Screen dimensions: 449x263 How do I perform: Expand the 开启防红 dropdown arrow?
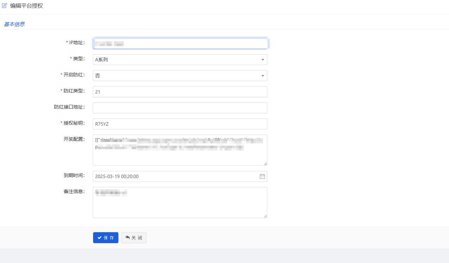(263, 76)
